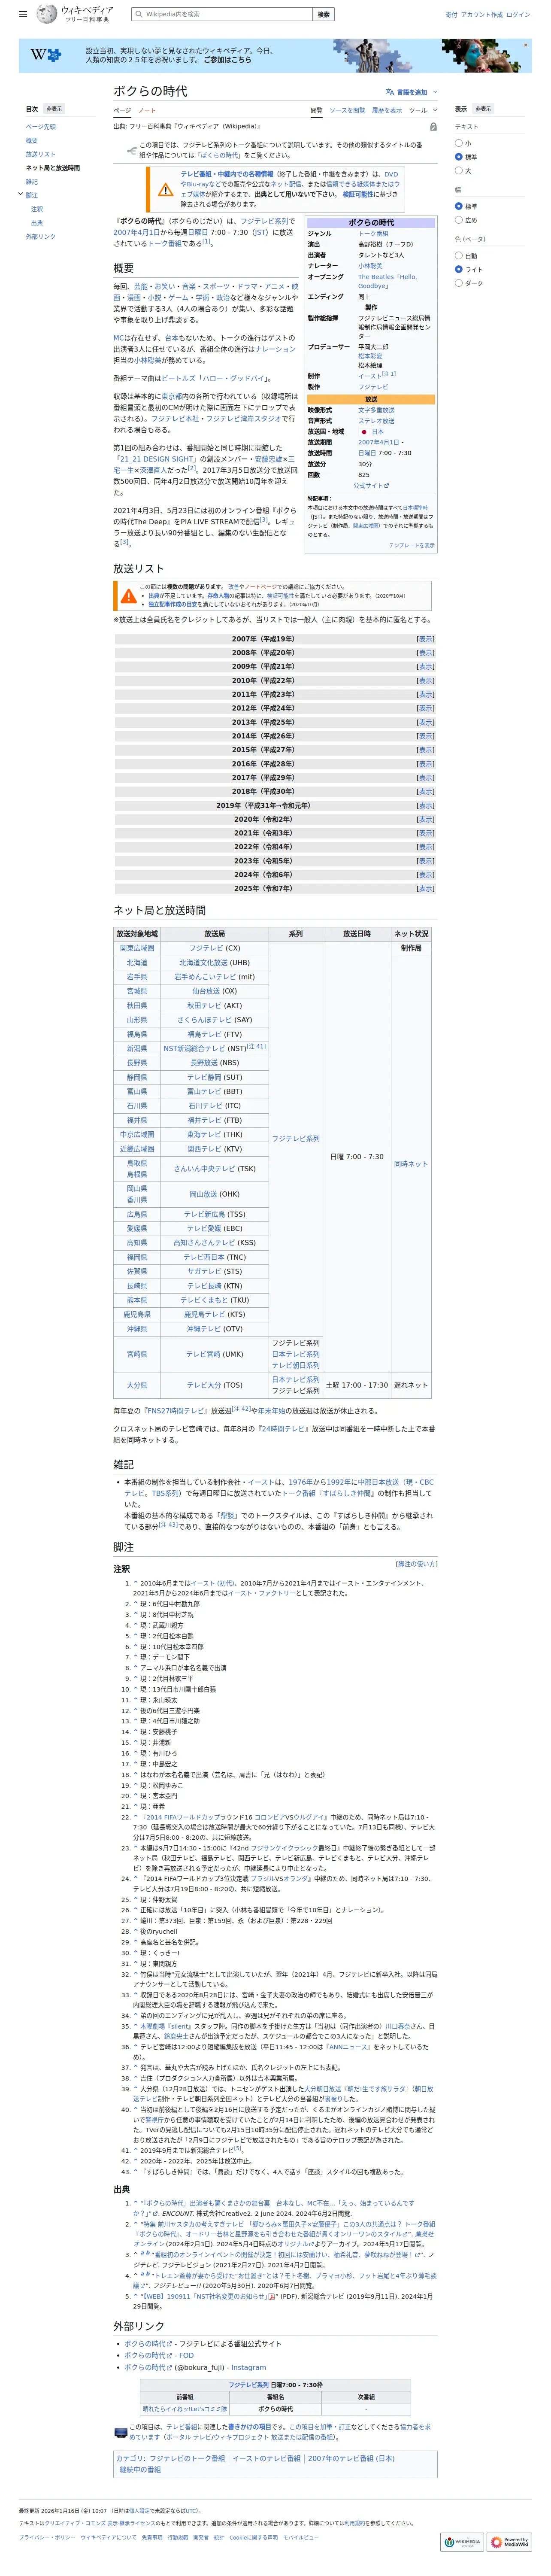Jump to 放送リスト in contents sidebar

point(41,154)
